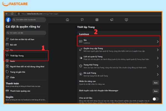Open the 'Tên' row for Luminus page
The width and height of the screenshot is (166, 111).
(119, 41)
